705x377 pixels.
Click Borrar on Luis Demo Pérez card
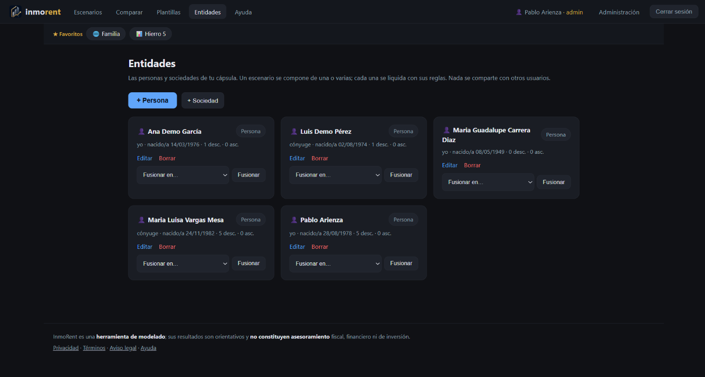click(320, 158)
